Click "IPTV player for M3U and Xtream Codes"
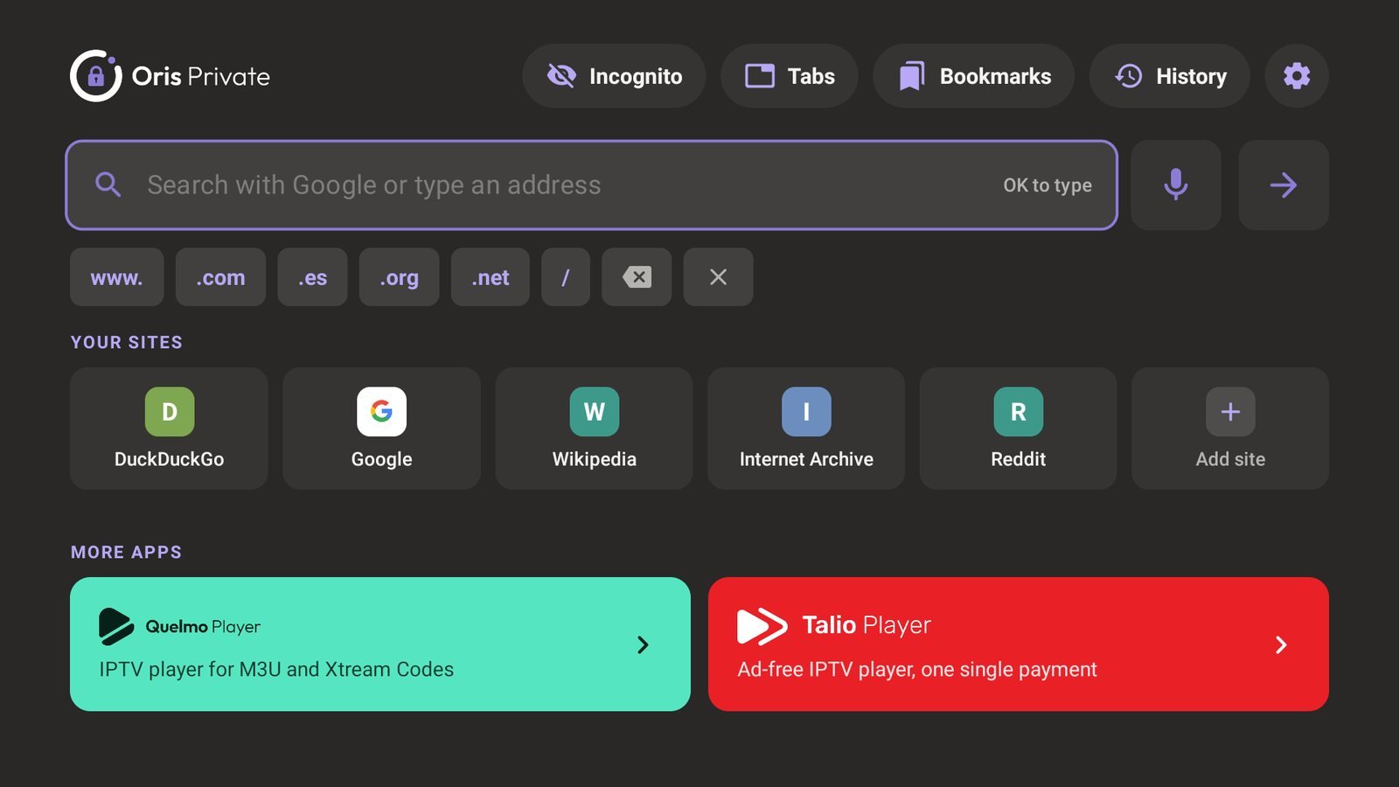 point(276,669)
